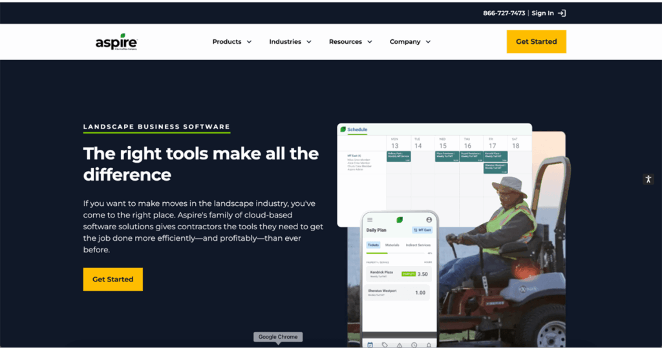Expand the Products dropdown chevron

[x=248, y=42]
